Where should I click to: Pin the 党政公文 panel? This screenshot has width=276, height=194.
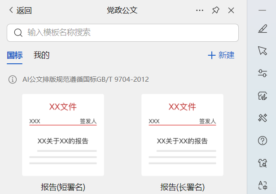215,10
